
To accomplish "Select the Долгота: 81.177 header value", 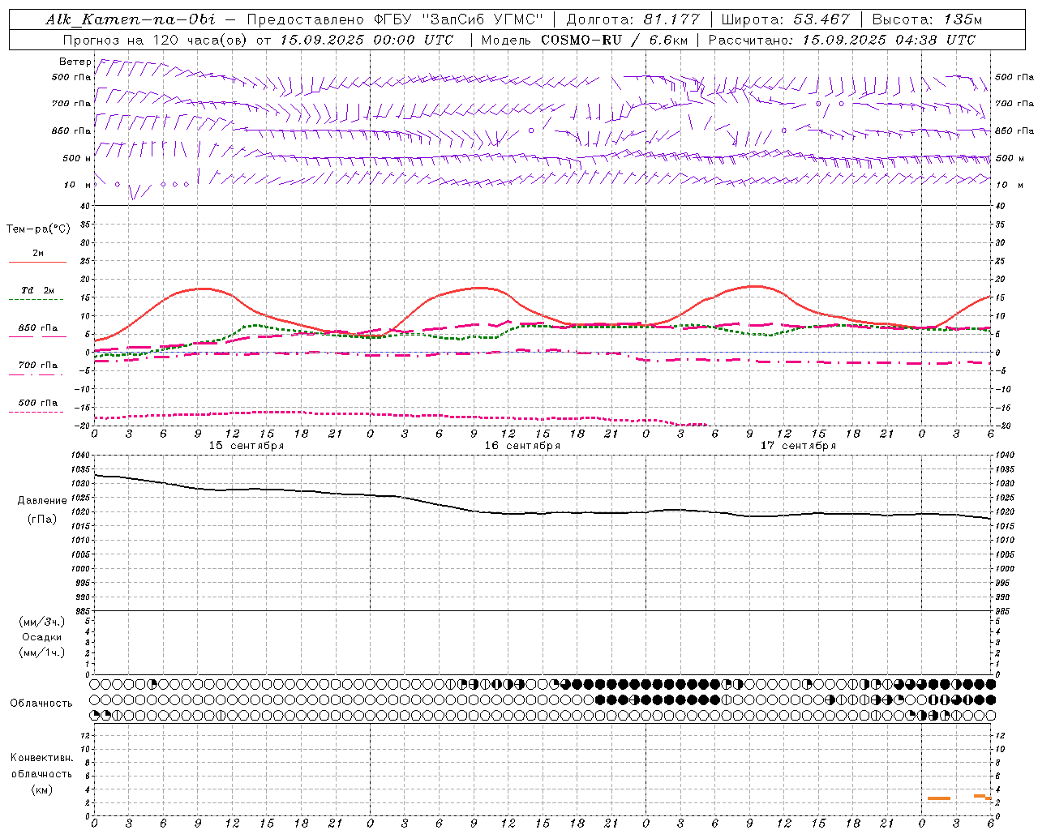I will click(x=633, y=19).
